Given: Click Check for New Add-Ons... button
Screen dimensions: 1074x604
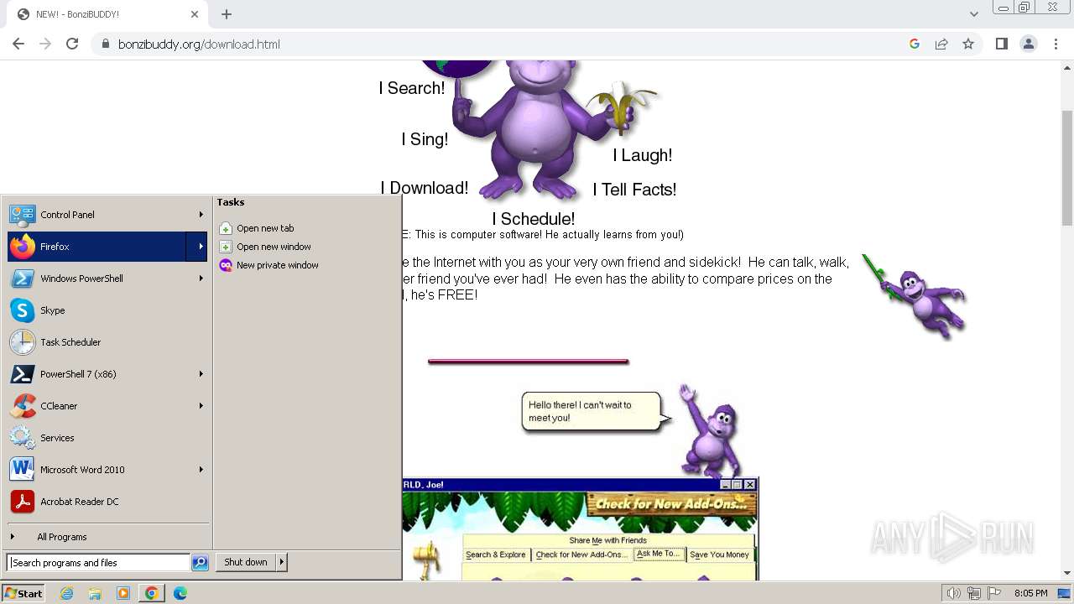Looking at the screenshot, I should click(581, 555).
